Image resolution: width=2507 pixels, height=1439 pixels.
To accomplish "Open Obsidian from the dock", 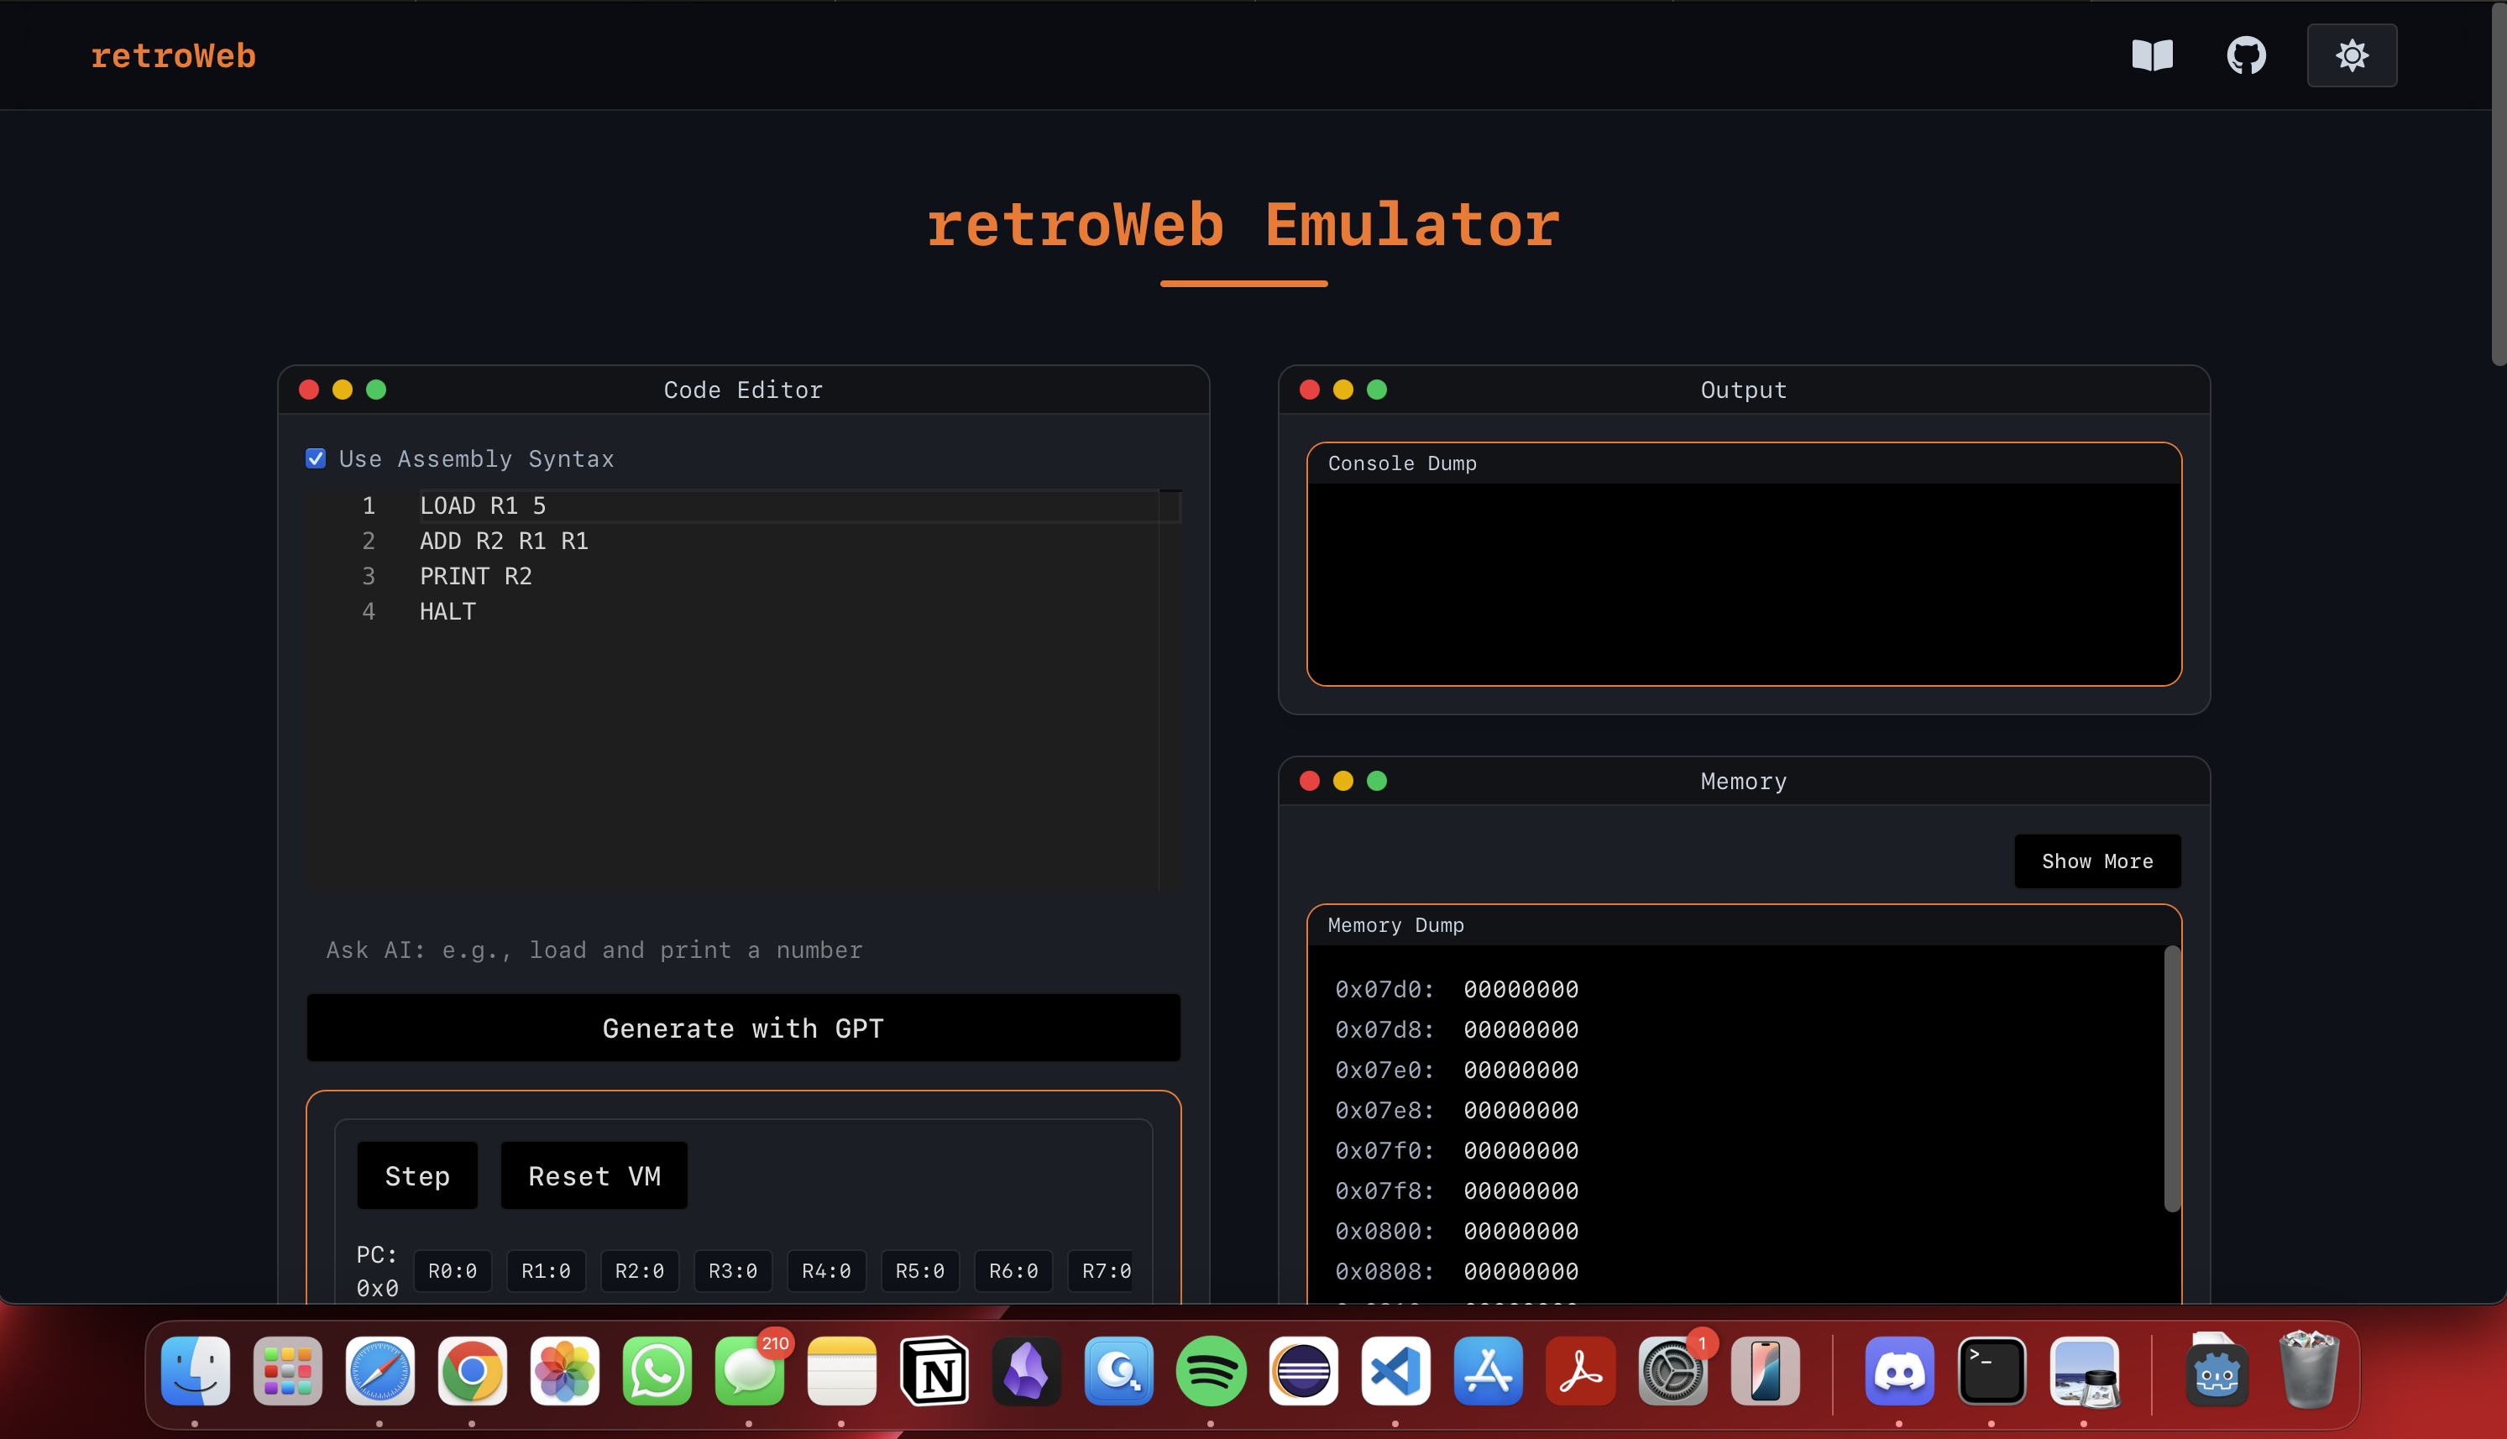I will point(1027,1371).
